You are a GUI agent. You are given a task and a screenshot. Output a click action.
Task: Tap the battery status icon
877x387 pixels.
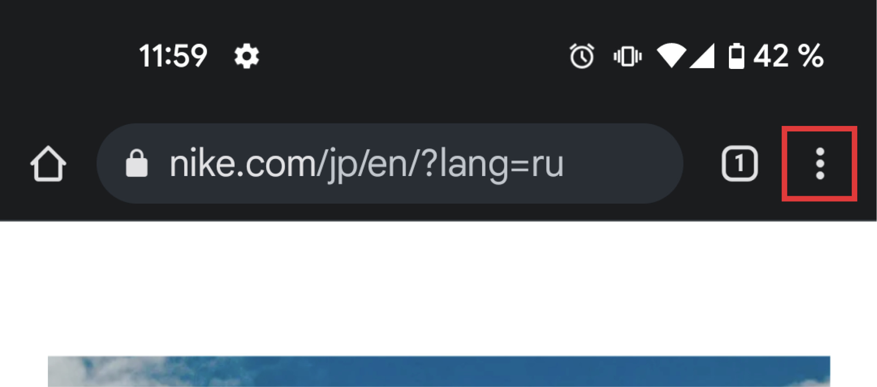736,56
